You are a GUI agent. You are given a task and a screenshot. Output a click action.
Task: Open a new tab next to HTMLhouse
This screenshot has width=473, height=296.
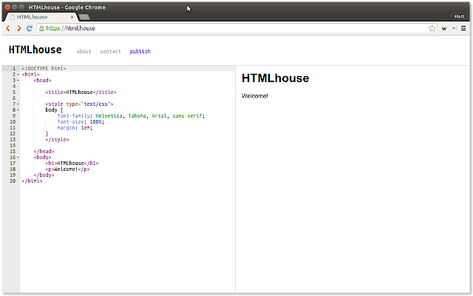(84, 17)
